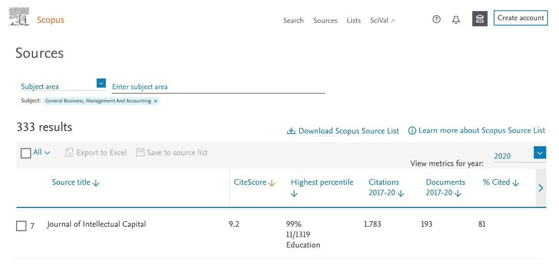This screenshot has width=559, height=269.
Task: Click the arrow beside Documents 2017-20
Action: click(x=458, y=194)
